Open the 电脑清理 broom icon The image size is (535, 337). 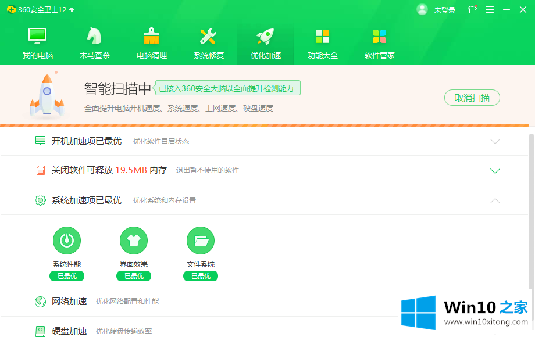(x=152, y=36)
